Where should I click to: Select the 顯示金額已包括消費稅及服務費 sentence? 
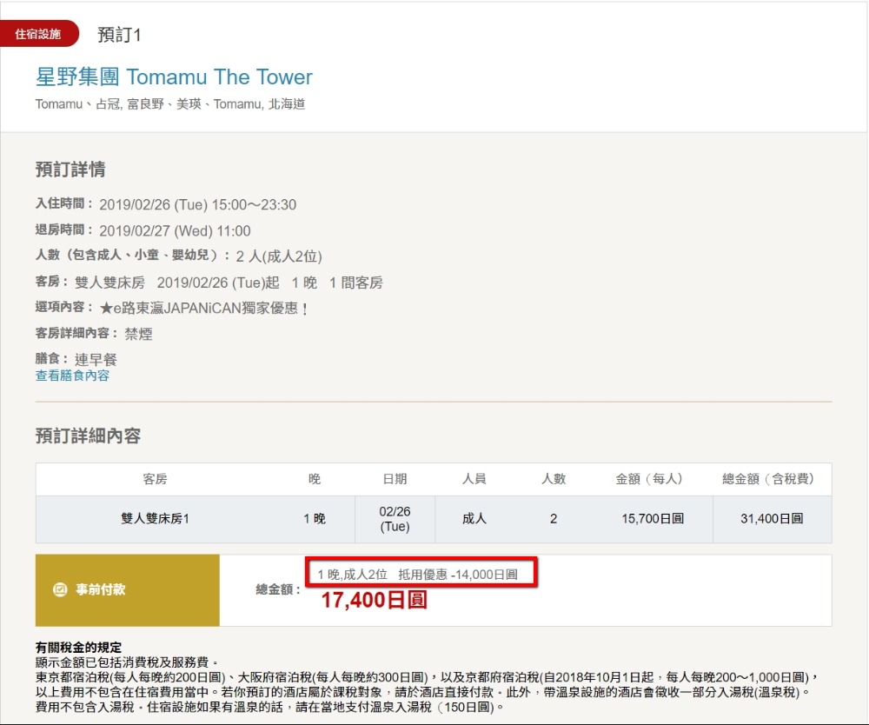click(127, 662)
